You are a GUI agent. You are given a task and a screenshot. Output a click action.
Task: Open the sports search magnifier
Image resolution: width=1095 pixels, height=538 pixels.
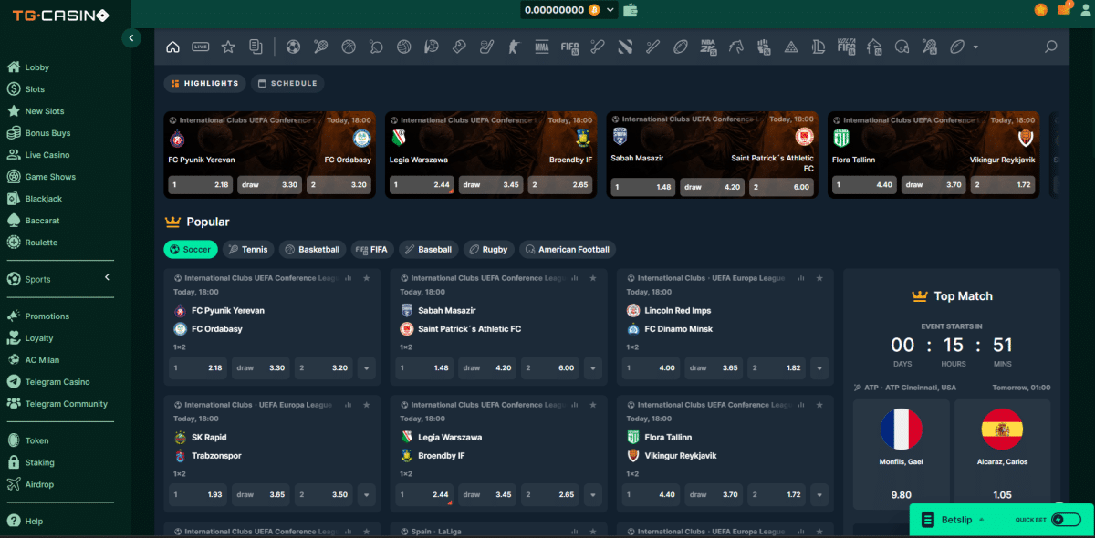(x=1051, y=47)
